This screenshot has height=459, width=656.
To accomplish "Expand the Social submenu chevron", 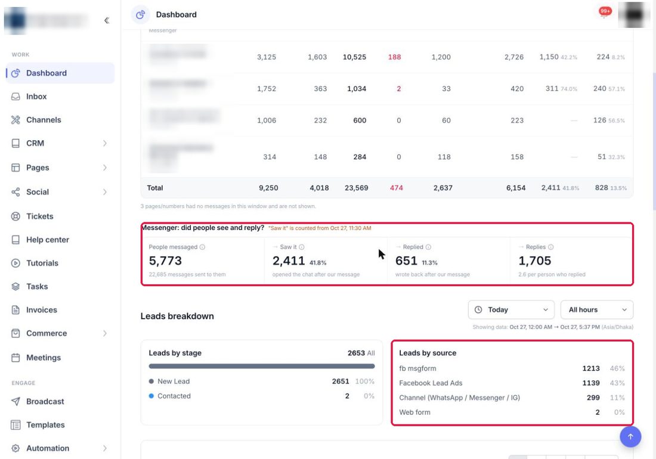I will [x=104, y=192].
